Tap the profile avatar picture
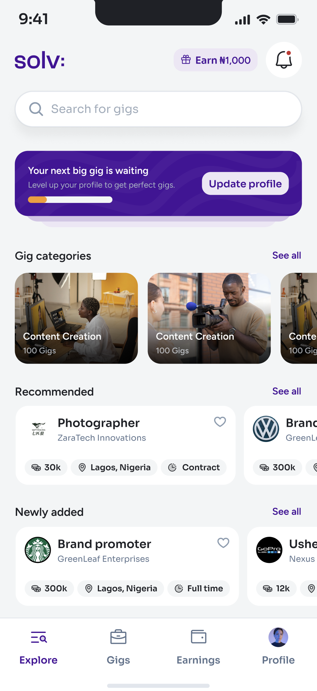The width and height of the screenshot is (317, 691). (278, 637)
